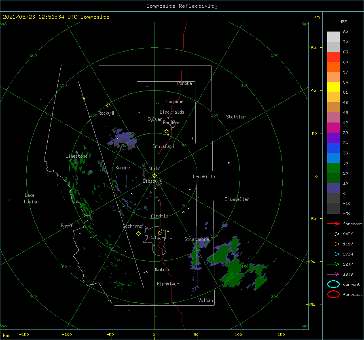364x340 pixels.
Task: Click the cyan current ellipse legend icon
Action: pyautogui.click(x=333, y=284)
